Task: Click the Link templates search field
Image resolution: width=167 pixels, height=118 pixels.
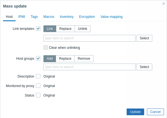Action: (x=89, y=38)
